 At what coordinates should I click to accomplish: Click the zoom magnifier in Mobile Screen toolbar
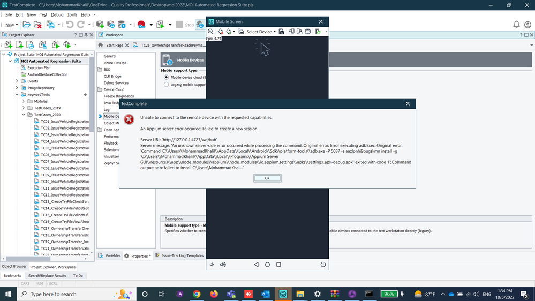pyautogui.click(x=210, y=32)
